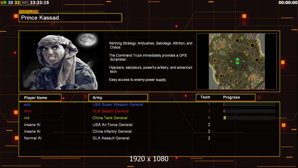298x168 pixels.
Task: Click the map preview thumbnail
Action: pyautogui.click(x=236, y=61)
